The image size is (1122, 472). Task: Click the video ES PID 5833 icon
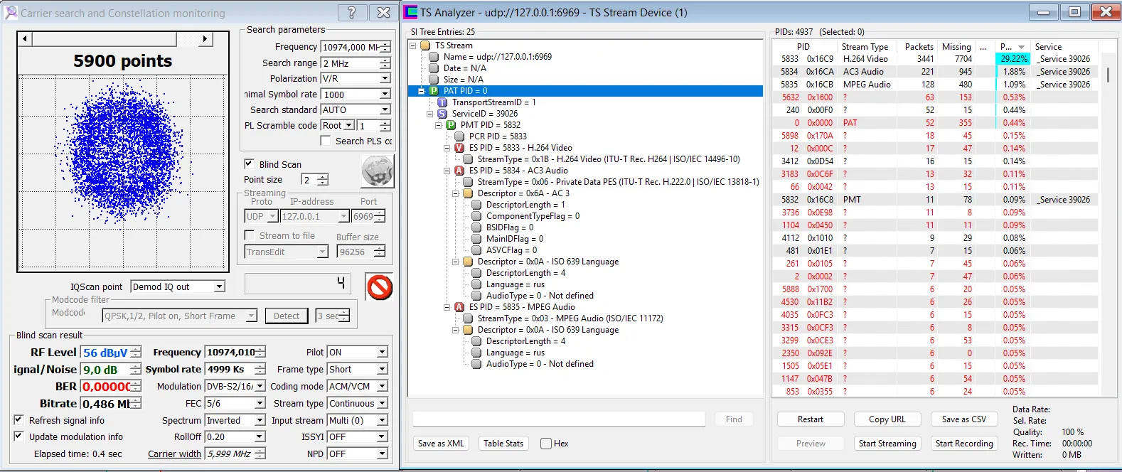[459, 148]
